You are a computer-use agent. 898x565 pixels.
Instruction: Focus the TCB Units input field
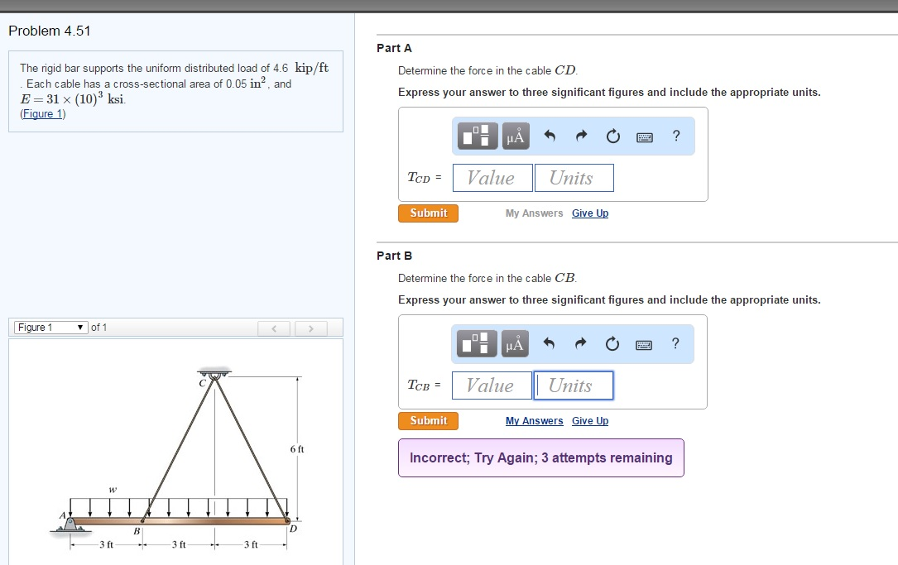(573, 385)
